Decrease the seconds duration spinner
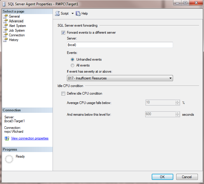The width and height of the screenshot is (204, 184). (177, 115)
